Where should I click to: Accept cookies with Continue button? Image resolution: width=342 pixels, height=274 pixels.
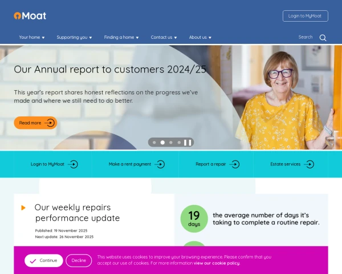click(44, 260)
